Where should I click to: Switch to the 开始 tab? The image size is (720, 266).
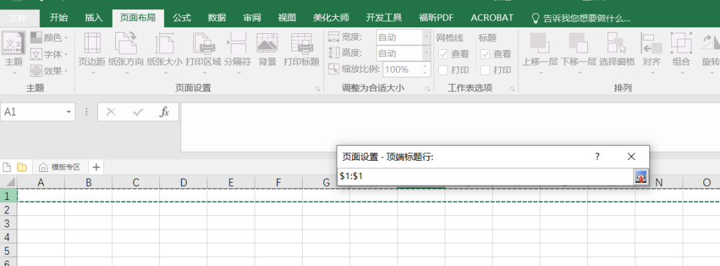[x=59, y=18]
